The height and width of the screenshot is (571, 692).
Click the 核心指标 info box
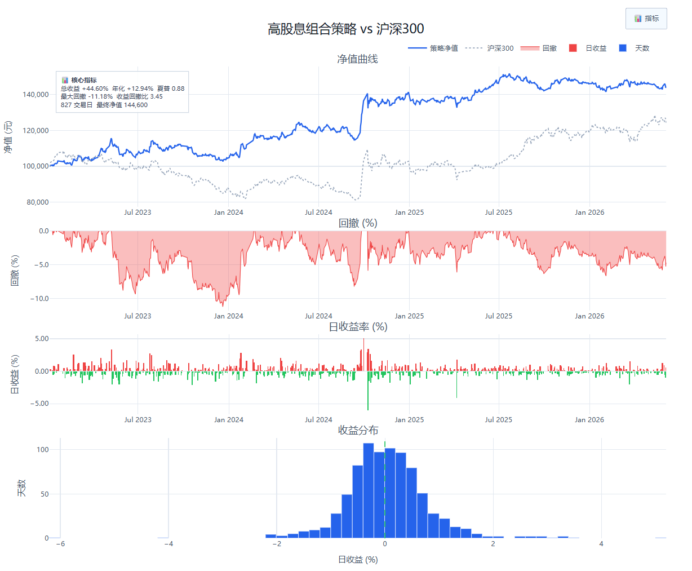pyautogui.click(x=122, y=92)
